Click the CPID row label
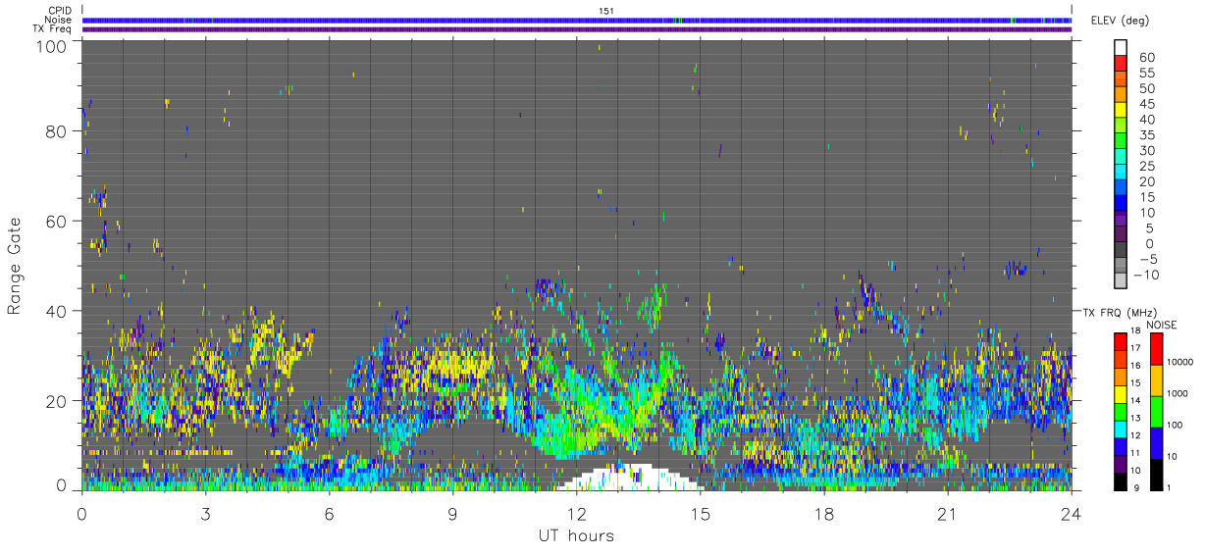1205x556 pixels. [x=60, y=11]
